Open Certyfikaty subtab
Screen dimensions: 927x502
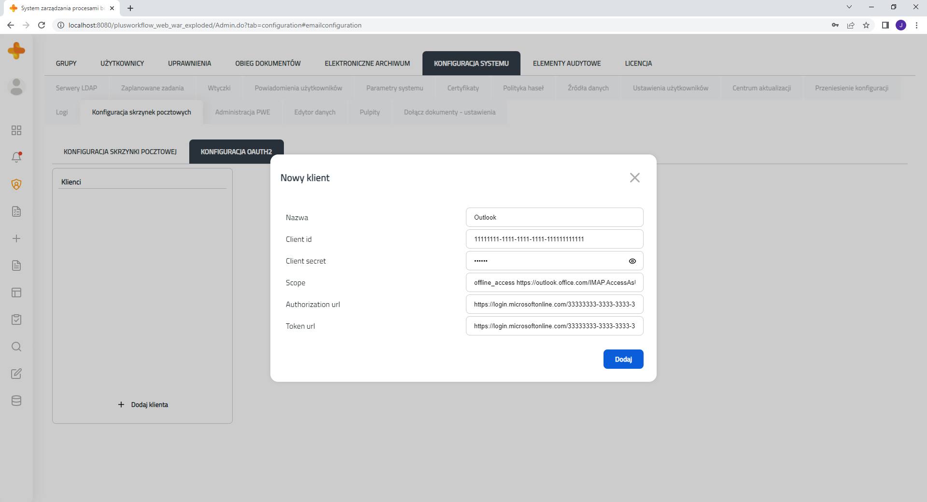(x=463, y=88)
